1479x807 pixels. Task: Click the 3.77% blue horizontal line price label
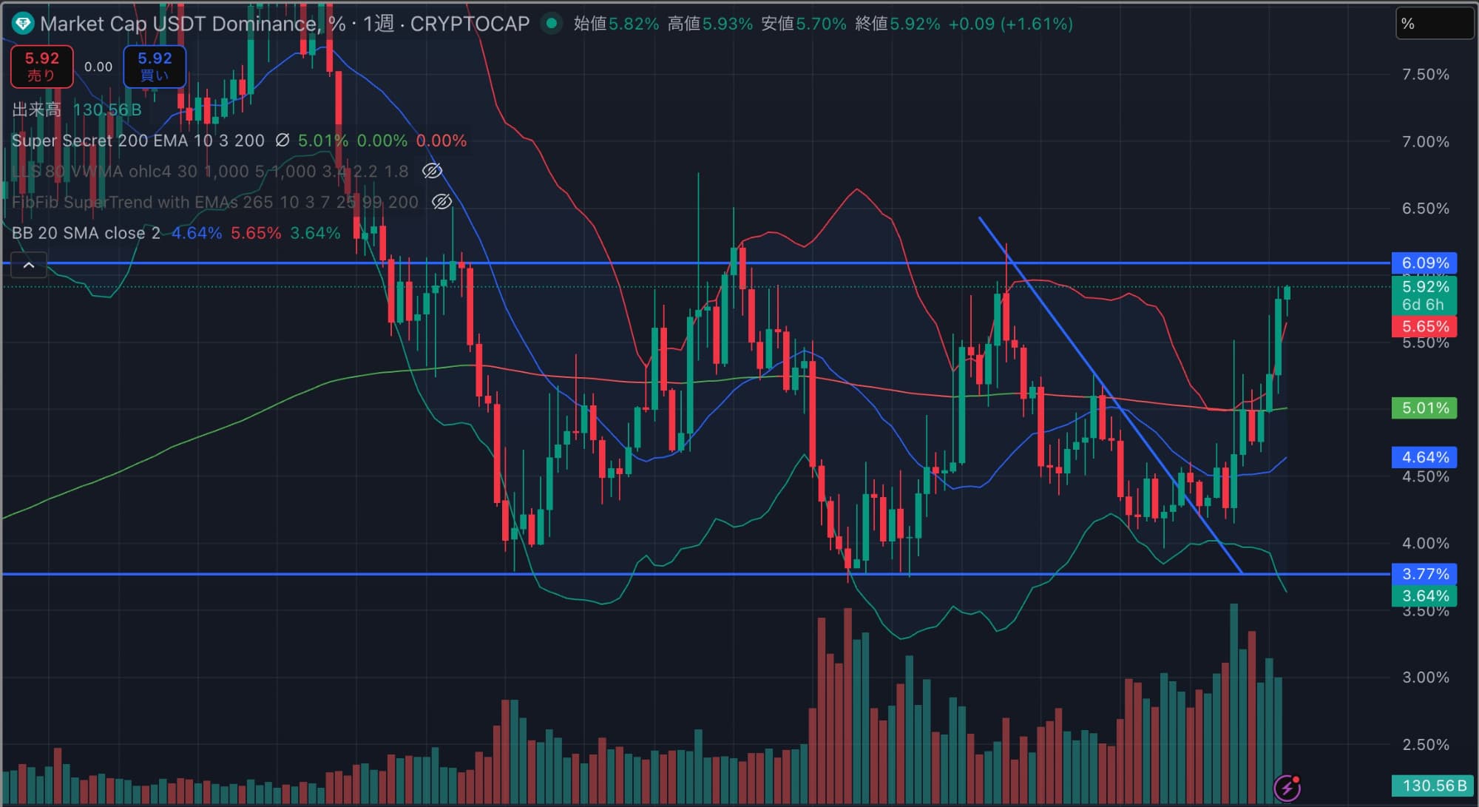1424,574
